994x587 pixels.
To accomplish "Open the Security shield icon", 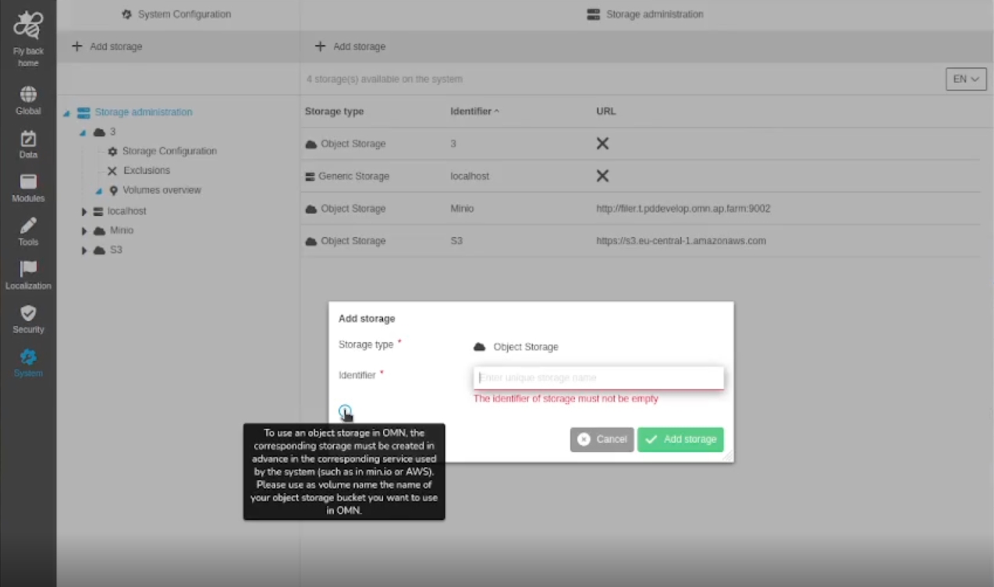I will click(x=28, y=313).
